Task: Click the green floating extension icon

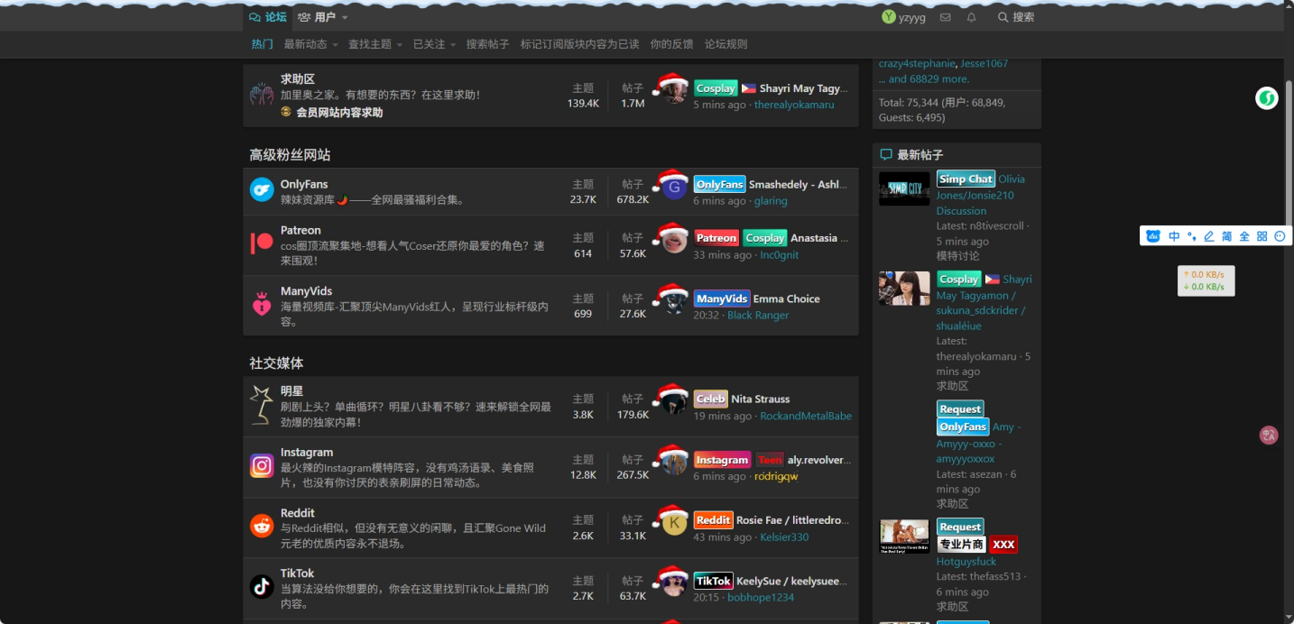Action: [1267, 98]
